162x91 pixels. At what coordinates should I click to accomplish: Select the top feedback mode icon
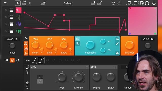[78, 39]
